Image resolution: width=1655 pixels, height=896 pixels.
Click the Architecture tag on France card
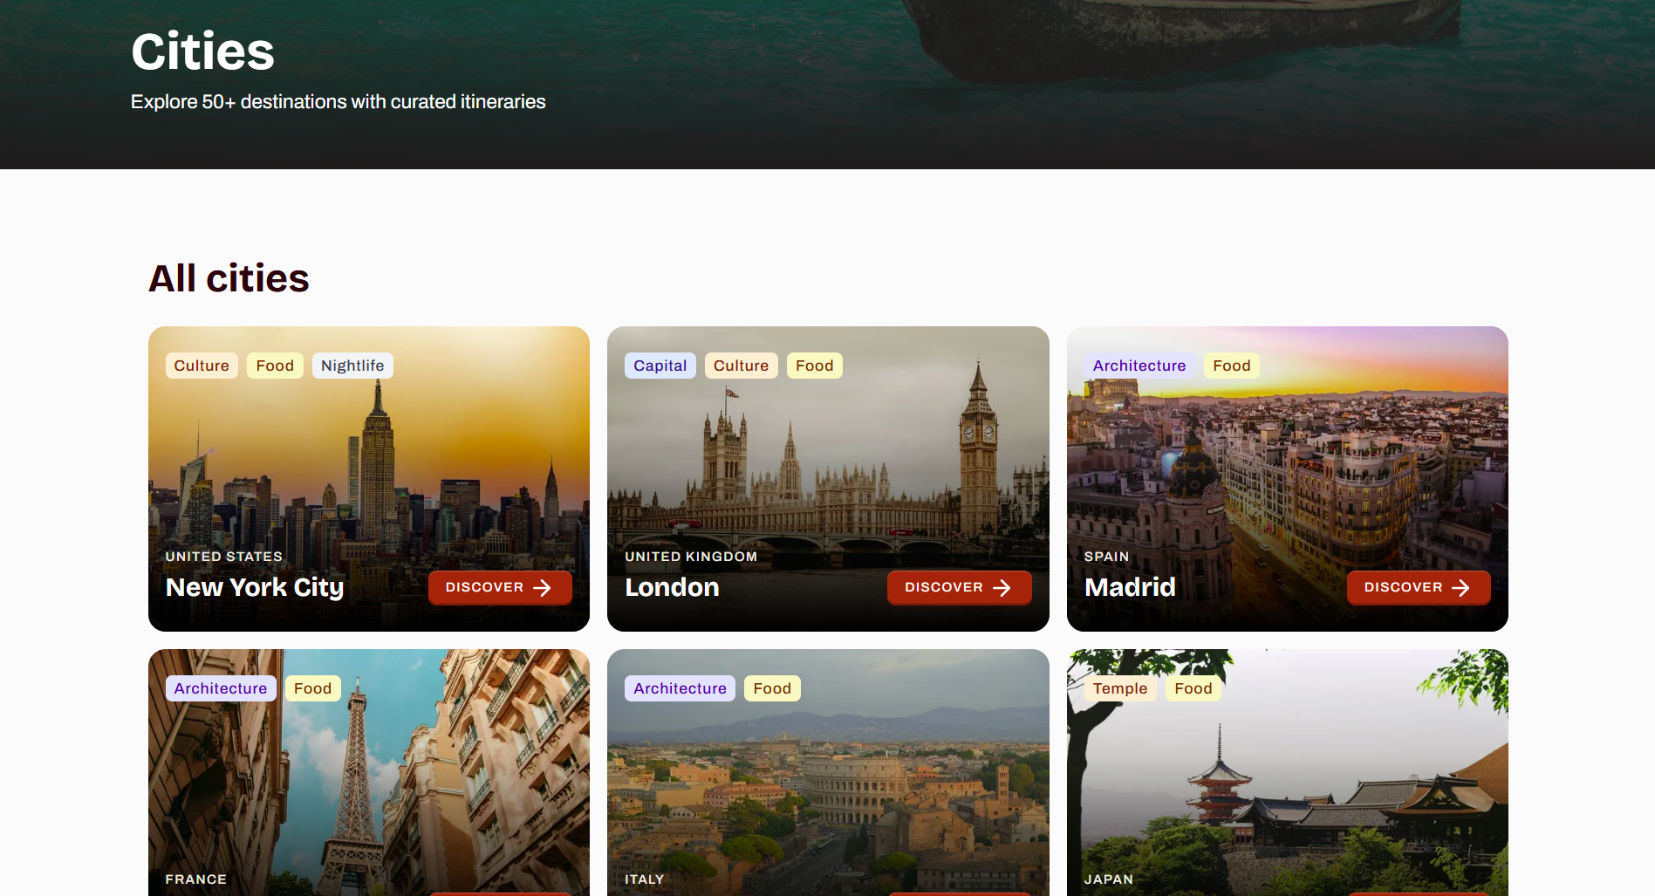point(221,688)
